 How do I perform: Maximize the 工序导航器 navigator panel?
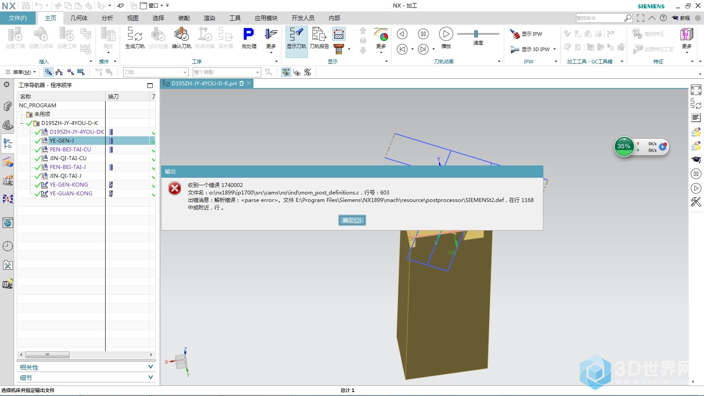click(150, 85)
